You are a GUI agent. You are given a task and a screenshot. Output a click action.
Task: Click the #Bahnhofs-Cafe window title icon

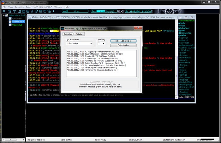click(30, 17)
